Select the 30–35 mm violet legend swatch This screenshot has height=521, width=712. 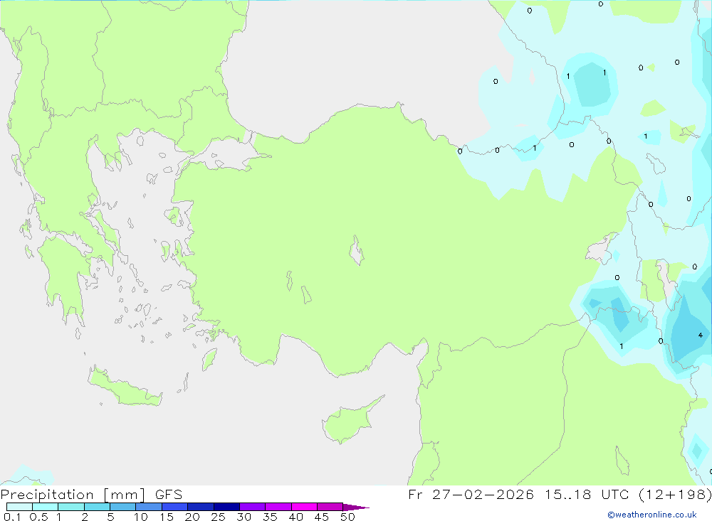[x=253, y=507]
